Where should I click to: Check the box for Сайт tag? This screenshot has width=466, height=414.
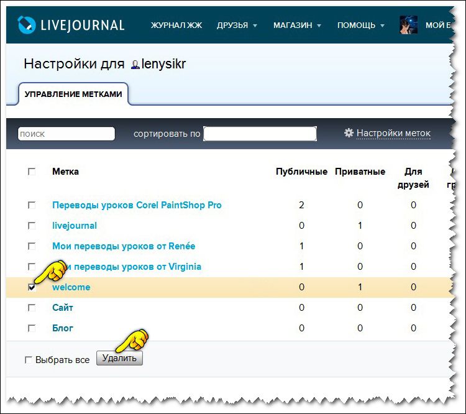tap(32, 308)
